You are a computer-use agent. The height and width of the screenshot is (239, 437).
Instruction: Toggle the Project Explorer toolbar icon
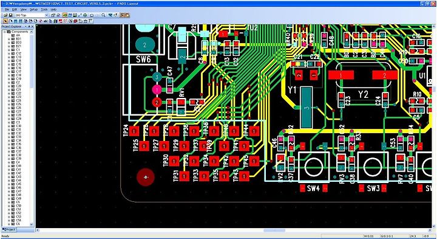pyautogui.click(x=127, y=15)
